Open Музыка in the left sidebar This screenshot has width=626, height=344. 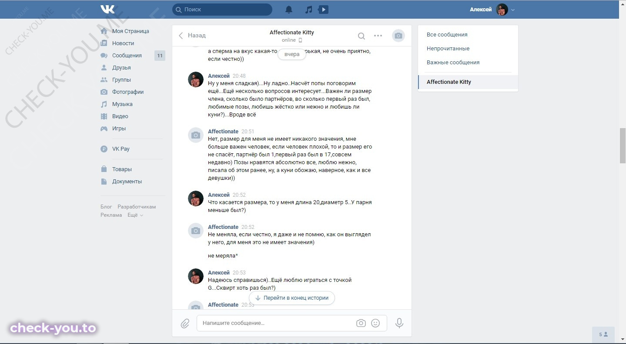(x=122, y=104)
